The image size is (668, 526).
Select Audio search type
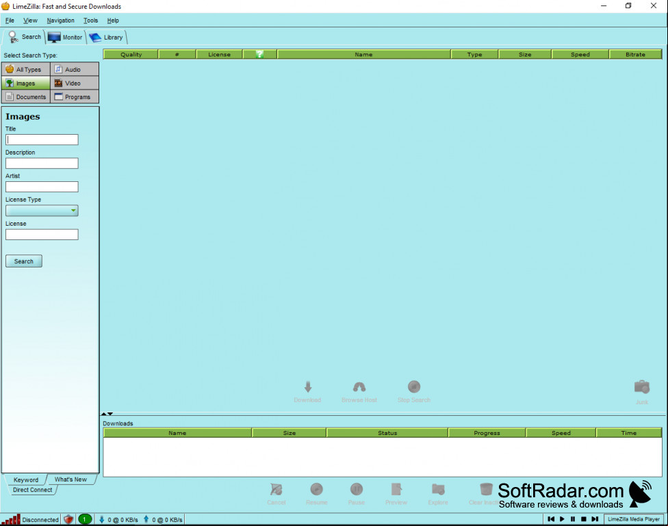tap(75, 69)
